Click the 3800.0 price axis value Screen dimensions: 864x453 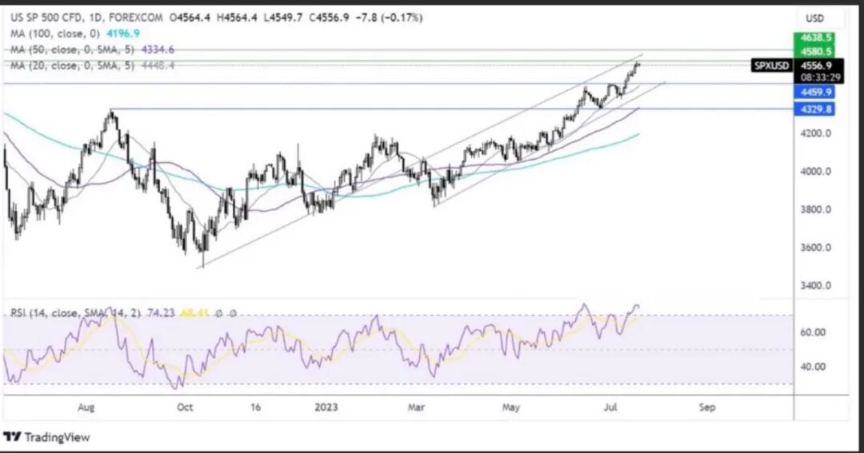[x=815, y=209]
